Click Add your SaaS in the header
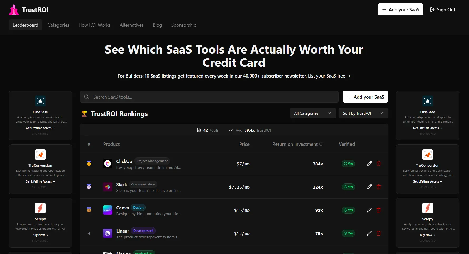The width and height of the screenshot is (469, 254). [400, 9]
